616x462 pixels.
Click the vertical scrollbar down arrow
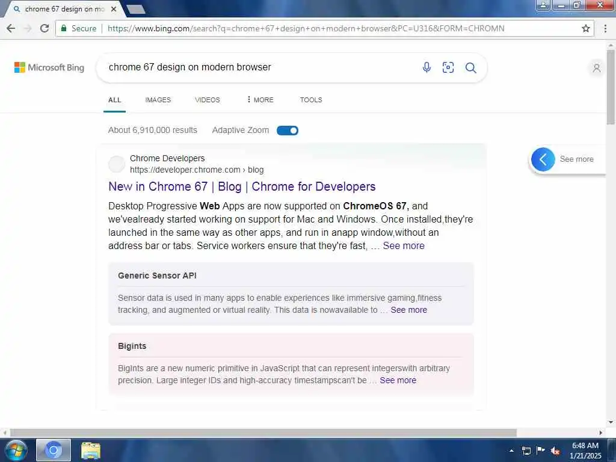[611, 422]
